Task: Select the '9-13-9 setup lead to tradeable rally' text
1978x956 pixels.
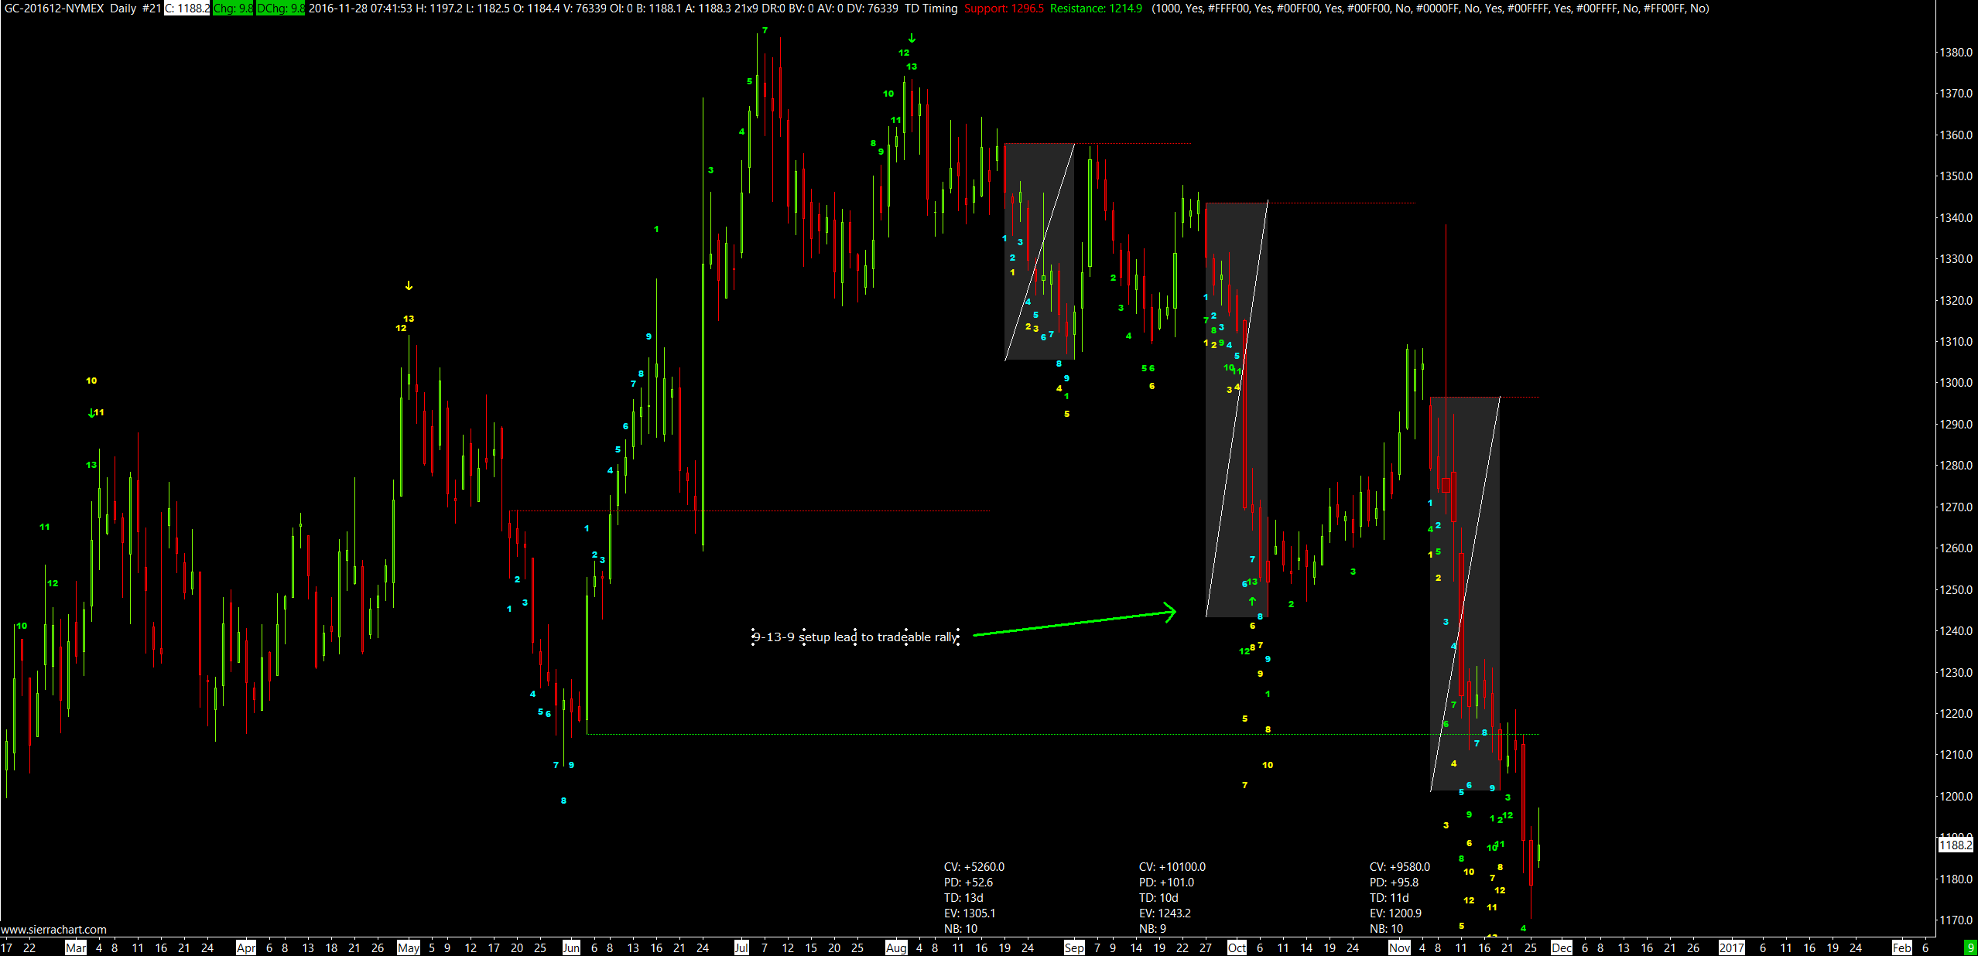Action: point(855,637)
